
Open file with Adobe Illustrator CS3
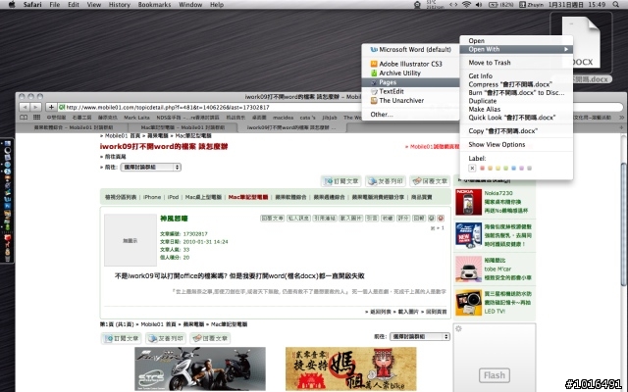(410, 64)
